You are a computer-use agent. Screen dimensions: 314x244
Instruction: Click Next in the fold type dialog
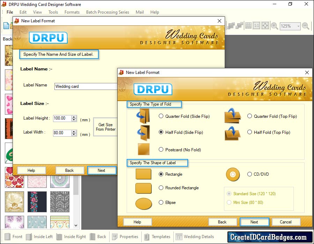click(x=254, y=222)
